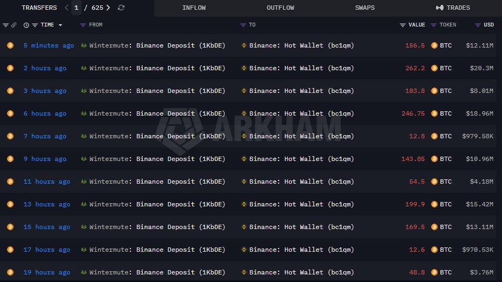The height and width of the screenshot is (282, 502).
Task: Click BTC token icon in 156.5 row
Action: click(434, 45)
